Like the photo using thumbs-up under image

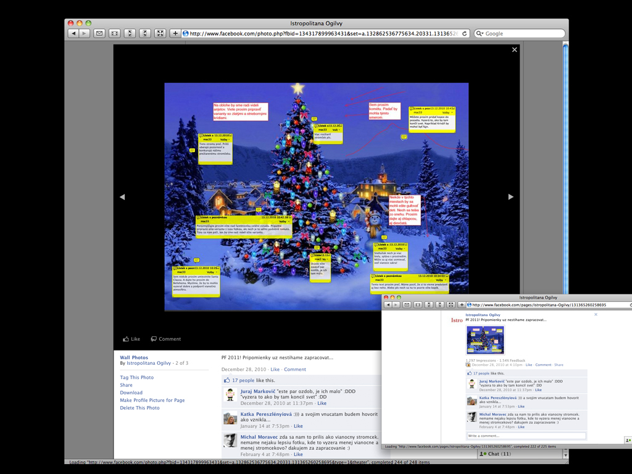point(131,339)
